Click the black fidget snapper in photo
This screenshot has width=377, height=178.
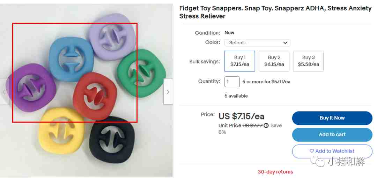coord(112,140)
